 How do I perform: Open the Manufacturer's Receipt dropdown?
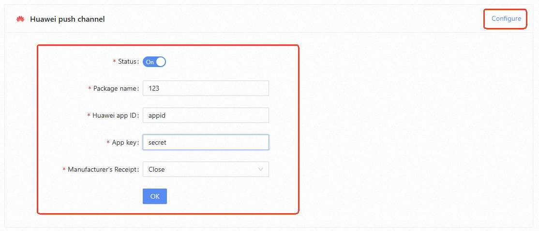tap(206, 169)
